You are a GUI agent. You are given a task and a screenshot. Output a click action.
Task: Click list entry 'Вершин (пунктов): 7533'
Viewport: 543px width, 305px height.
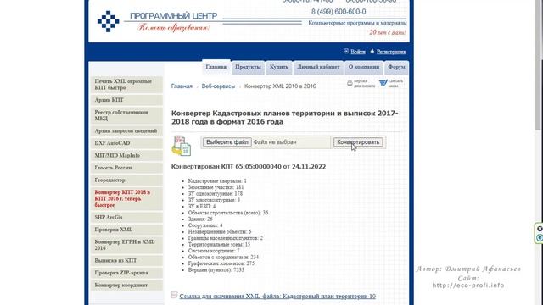(x=216, y=269)
